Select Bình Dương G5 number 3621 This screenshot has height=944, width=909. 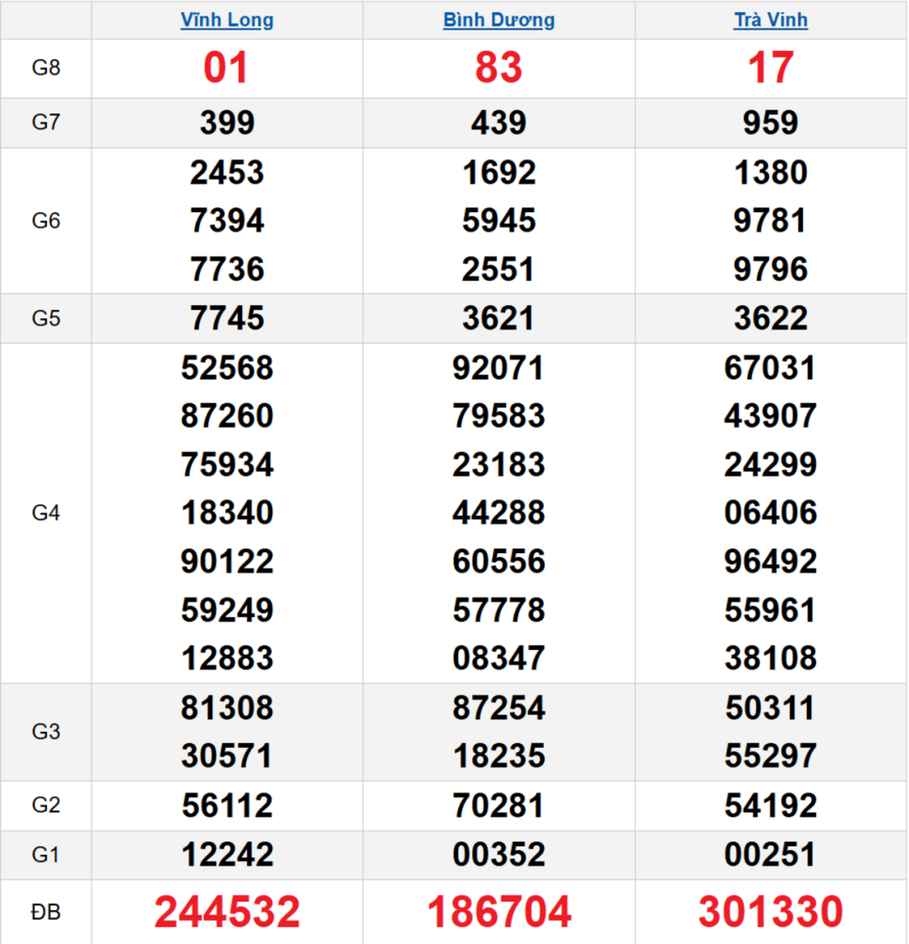pyautogui.click(x=499, y=318)
